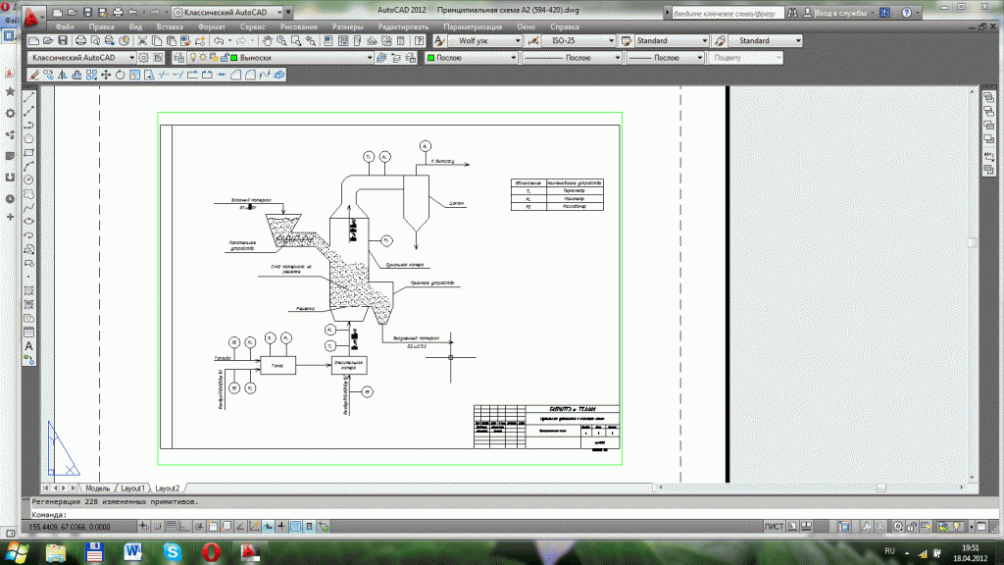
Task: Click the Save icon in standard toolbar
Action: (62, 40)
